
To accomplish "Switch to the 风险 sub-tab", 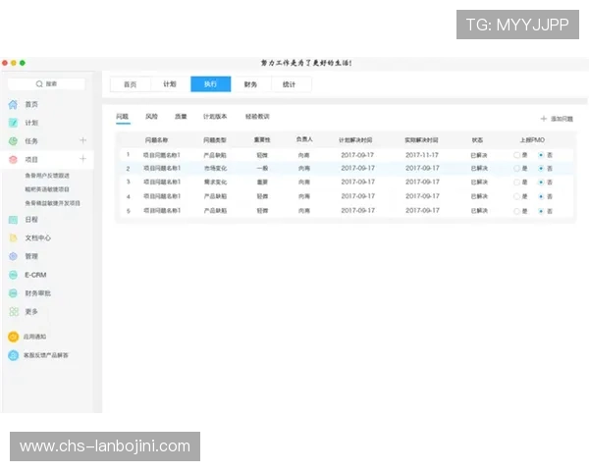I will pyautogui.click(x=151, y=117).
